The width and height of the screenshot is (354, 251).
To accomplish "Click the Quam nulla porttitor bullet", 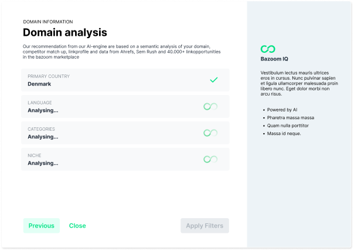I will coord(288,126).
